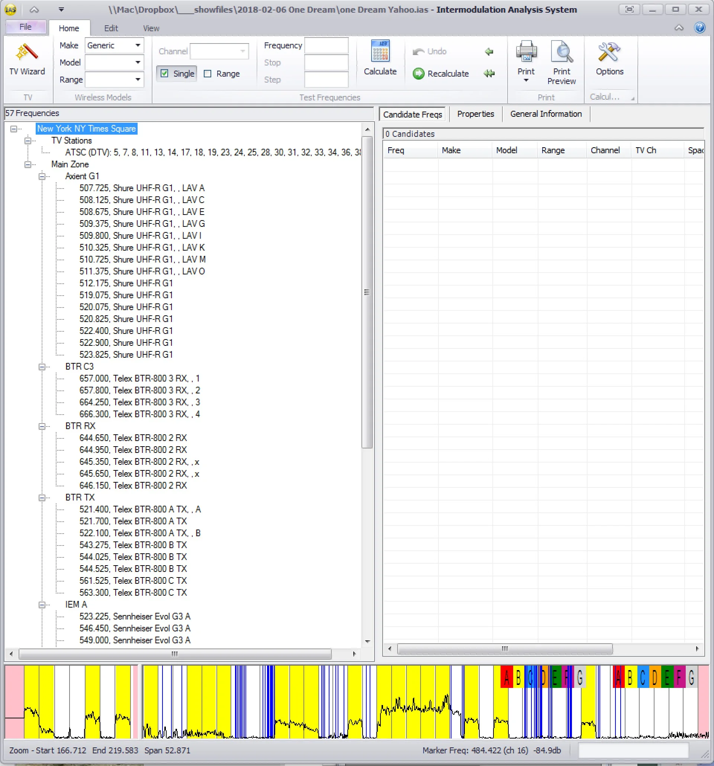The width and height of the screenshot is (714, 766).
Task: Click the blue Help question icon
Action: point(700,28)
